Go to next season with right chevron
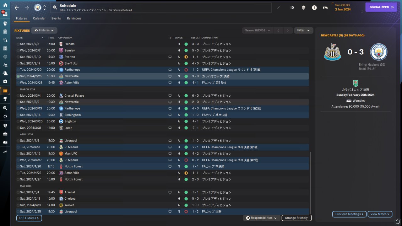The height and width of the screenshot is (226, 402). coord(288,30)
